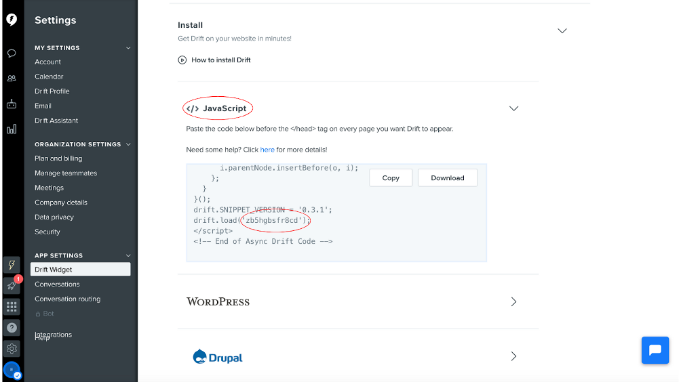Collapse the JavaScript section chevron
Image resolution: width=681 pixels, height=382 pixels.
pos(513,108)
